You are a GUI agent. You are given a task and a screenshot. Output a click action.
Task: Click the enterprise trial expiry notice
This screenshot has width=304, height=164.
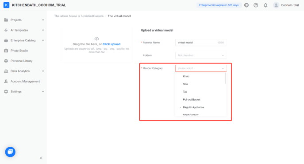click(219, 5)
